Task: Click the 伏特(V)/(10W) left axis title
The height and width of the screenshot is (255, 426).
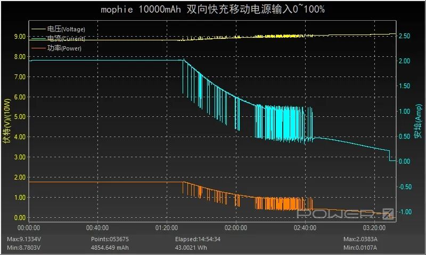Action: (x=7, y=121)
